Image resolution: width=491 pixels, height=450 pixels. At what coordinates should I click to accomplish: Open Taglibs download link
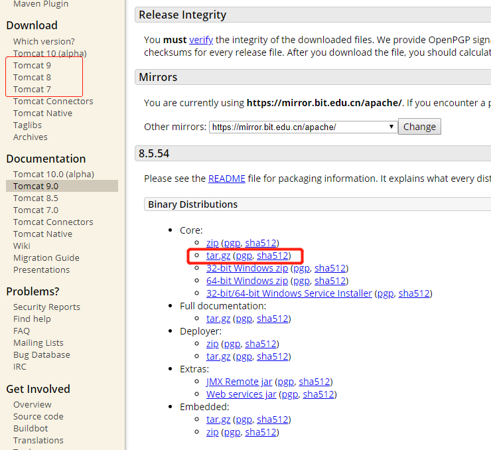[27, 125]
